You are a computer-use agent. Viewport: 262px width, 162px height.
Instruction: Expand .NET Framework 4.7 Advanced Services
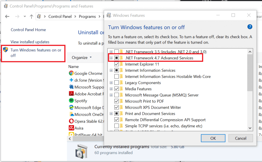pyautogui.click(x=111, y=58)
